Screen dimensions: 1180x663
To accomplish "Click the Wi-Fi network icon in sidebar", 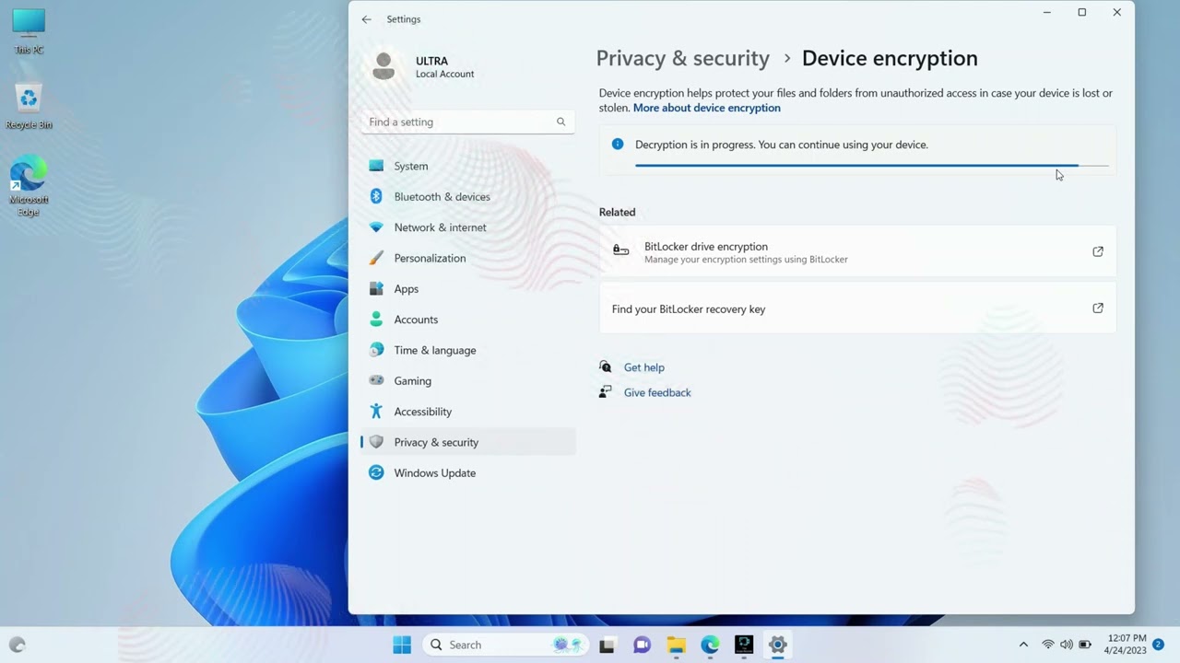I will [376, 227].
